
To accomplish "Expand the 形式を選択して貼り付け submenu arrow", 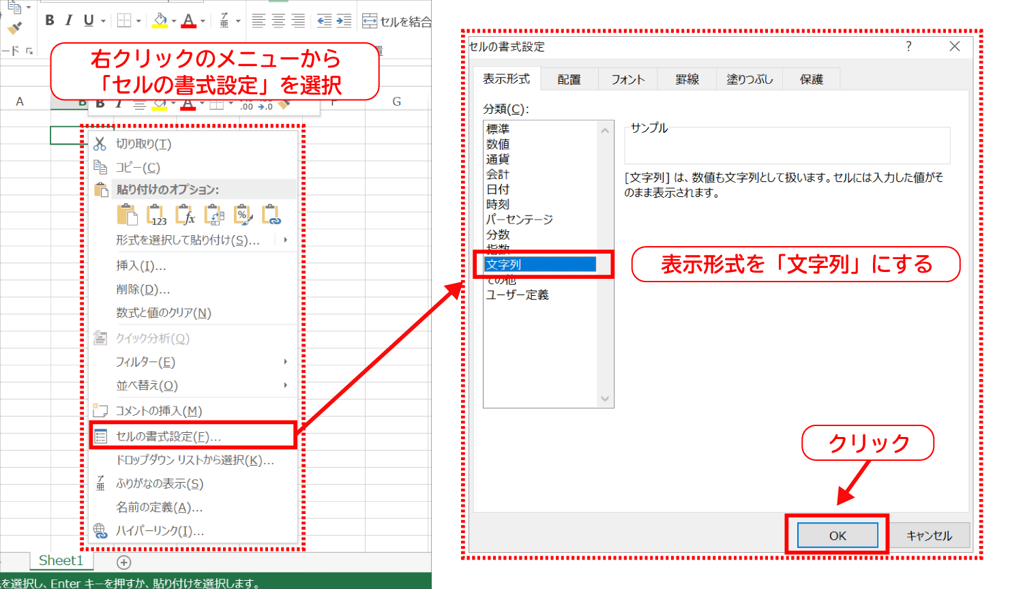I will tap(285, 240).
